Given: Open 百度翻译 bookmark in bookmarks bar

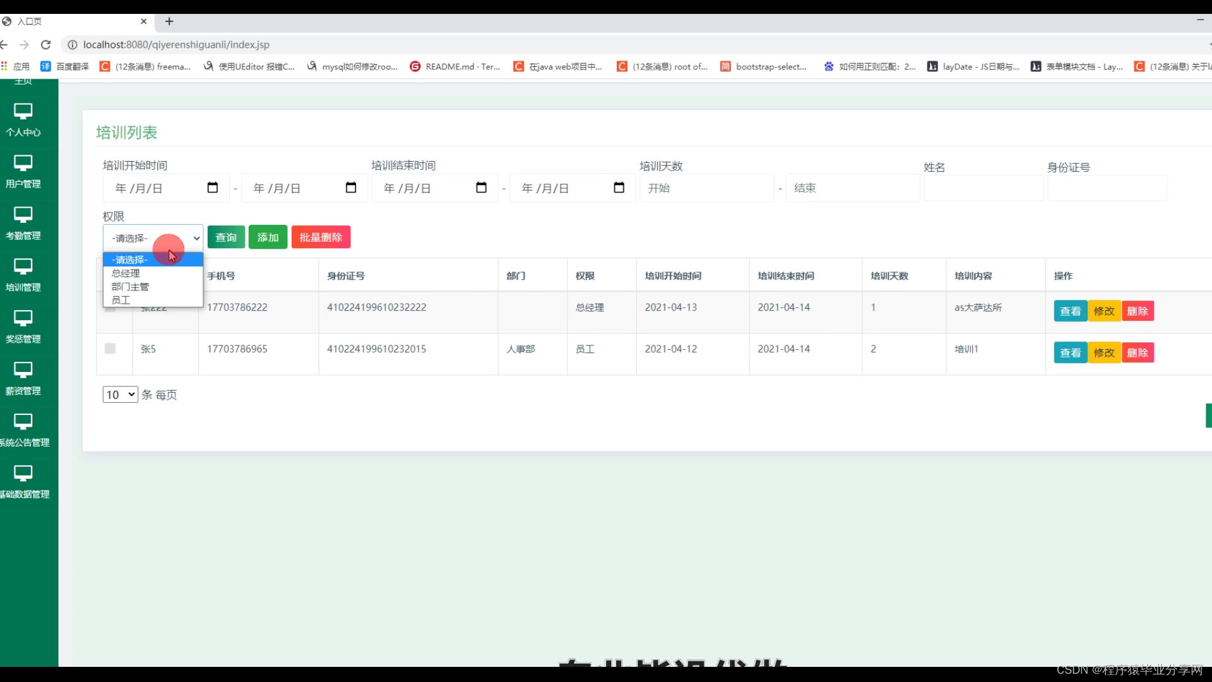Looking at the screenshot, I should pyautogui.click(x=65, y=66).
